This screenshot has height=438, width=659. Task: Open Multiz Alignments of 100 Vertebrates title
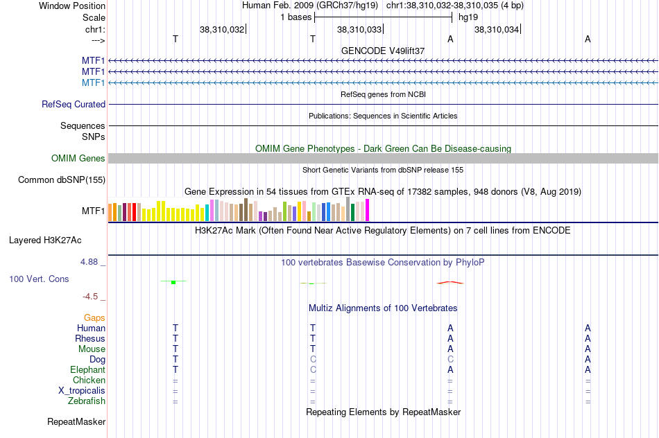(x=383, y=308)
